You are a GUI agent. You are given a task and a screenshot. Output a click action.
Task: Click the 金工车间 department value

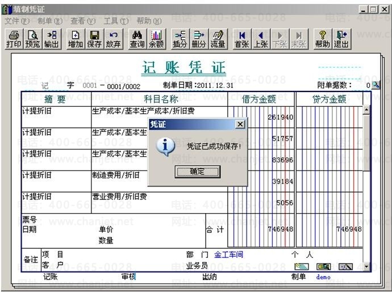[x=228, y=255]
